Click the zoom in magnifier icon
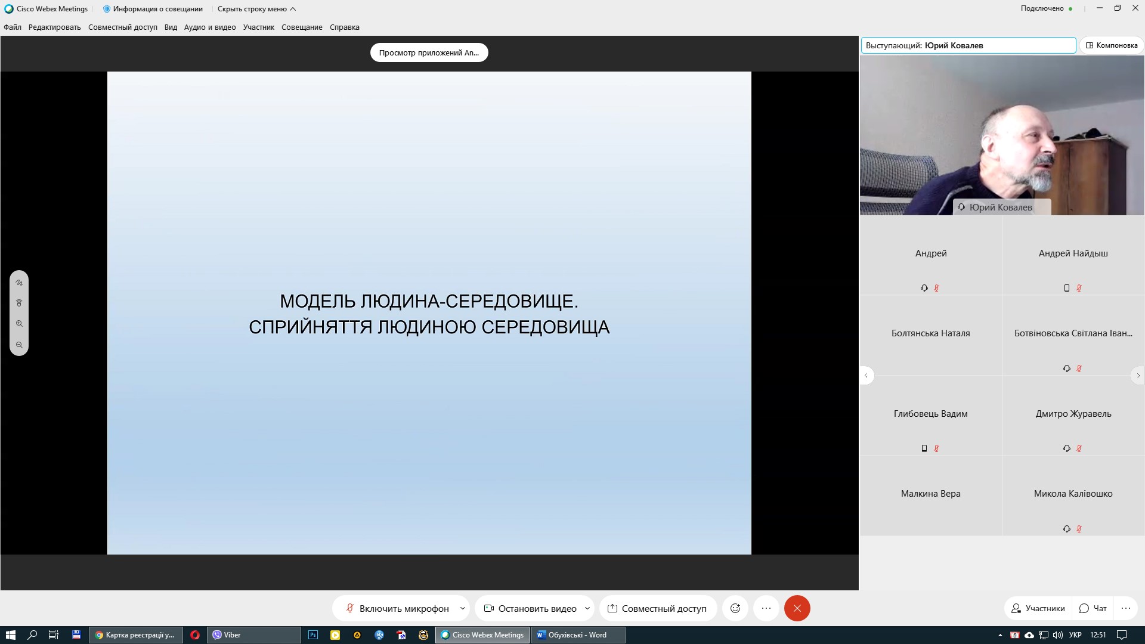The height and width of the screenshot is (644, 1145). pyautogui.click(x=19, y=324)
